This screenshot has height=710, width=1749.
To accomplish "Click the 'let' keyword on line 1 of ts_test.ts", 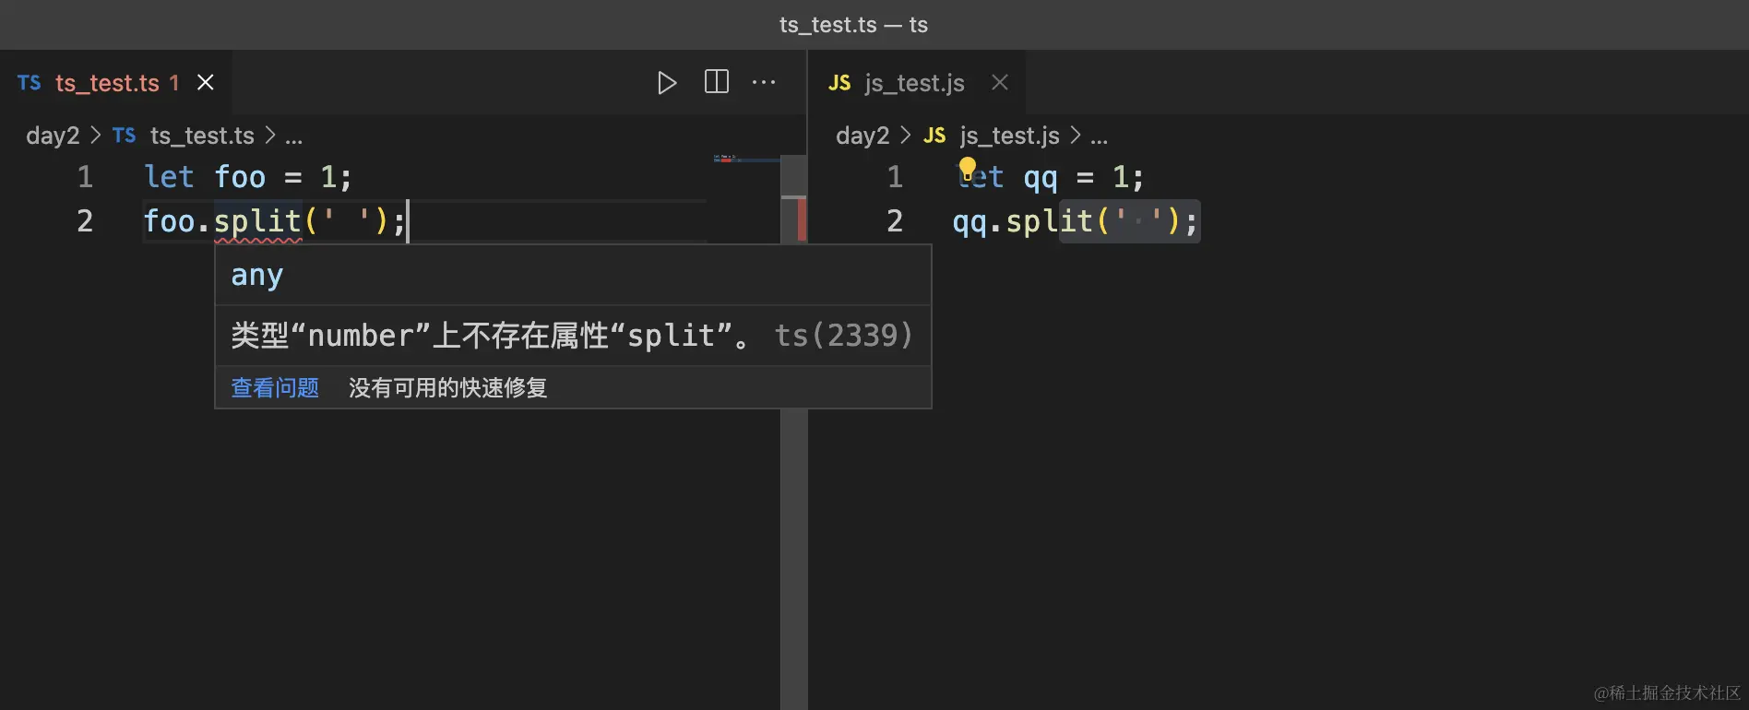I will click(169, 176).
